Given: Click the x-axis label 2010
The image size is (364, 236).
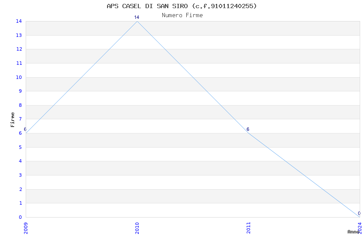Looking at the screenshot, I should pyautogui.click(x=137, y=228).
